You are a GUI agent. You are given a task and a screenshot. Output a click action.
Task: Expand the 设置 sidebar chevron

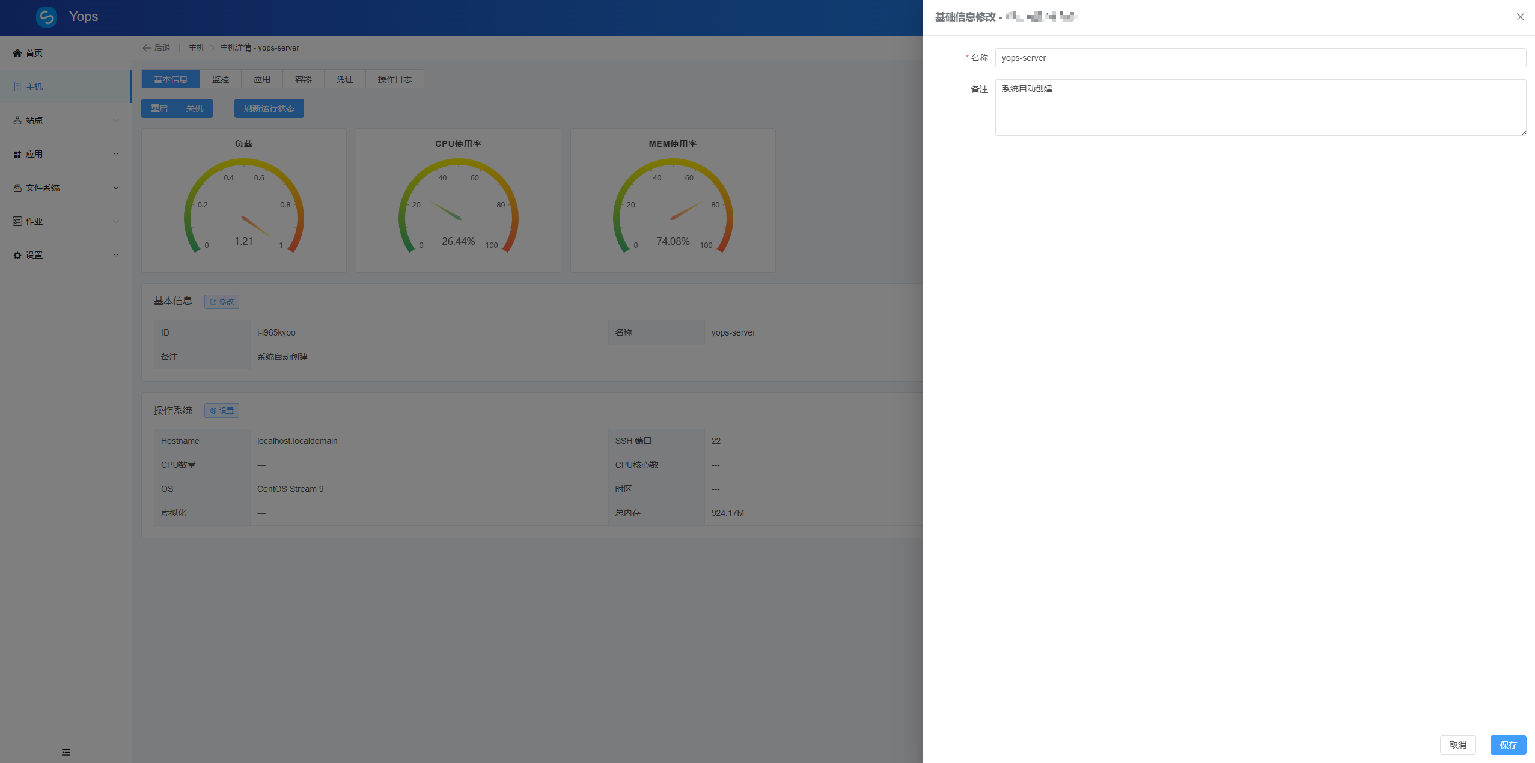pyautogui.click(x=116, y=255)
